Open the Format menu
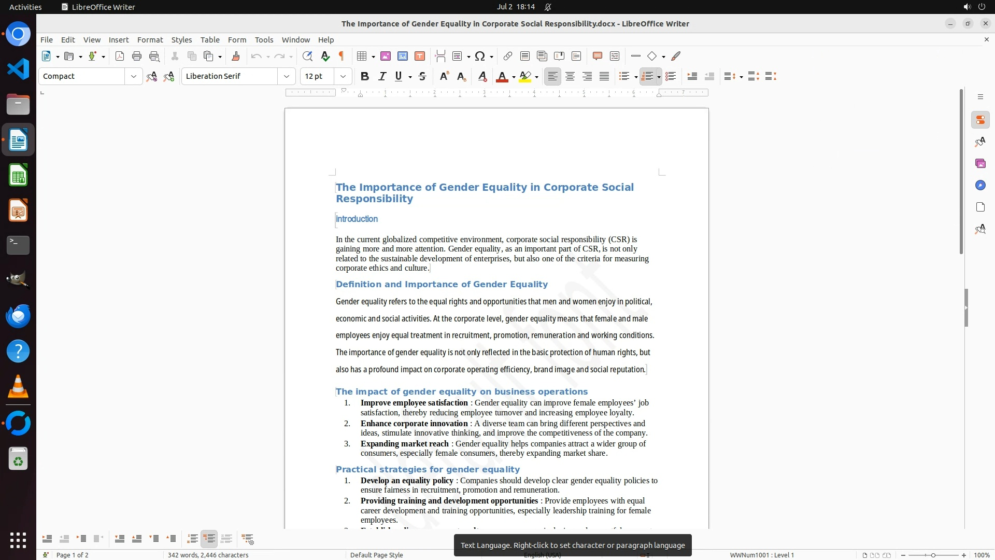This screenshot has width=995, height=560. (x=150, y=40)
